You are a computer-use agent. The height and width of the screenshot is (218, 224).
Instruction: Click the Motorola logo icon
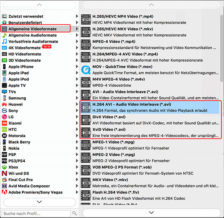coord(4,136)
